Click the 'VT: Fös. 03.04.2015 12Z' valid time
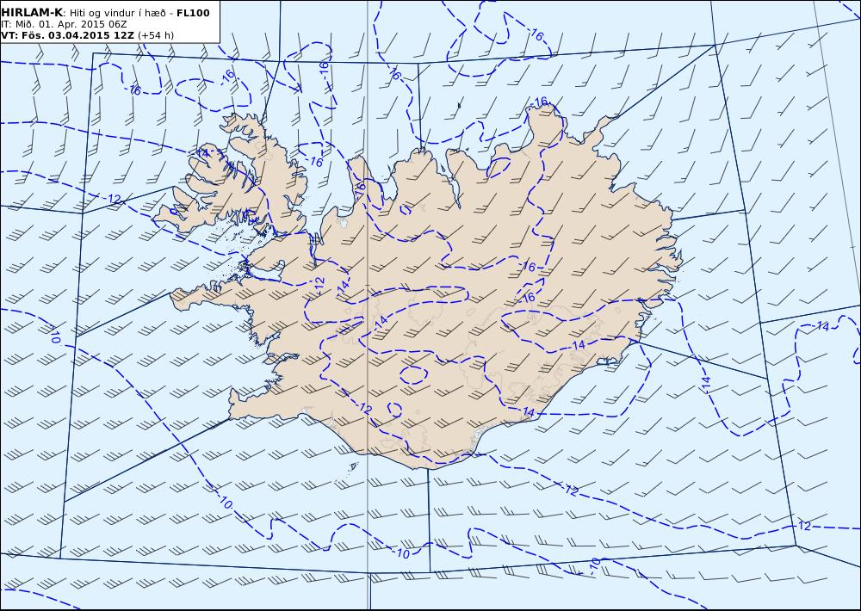Viewport: 861px width, 611px height. click(67, 35)
